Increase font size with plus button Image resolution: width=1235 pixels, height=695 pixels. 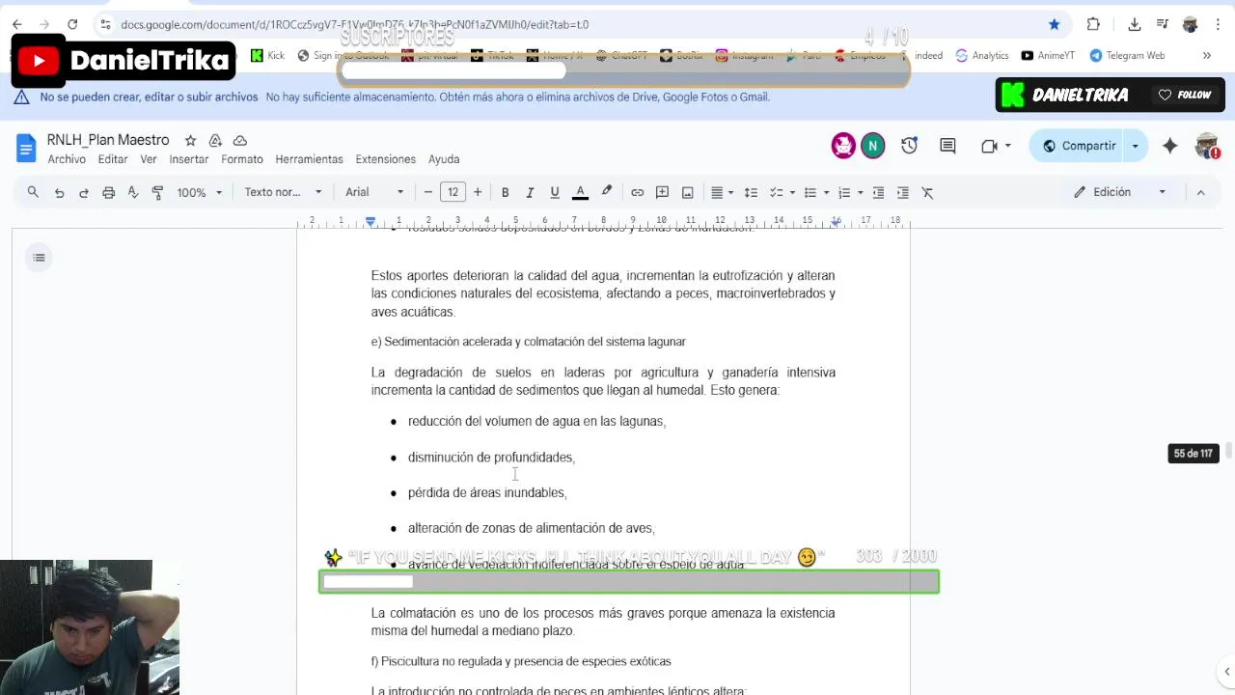[478, 192]
